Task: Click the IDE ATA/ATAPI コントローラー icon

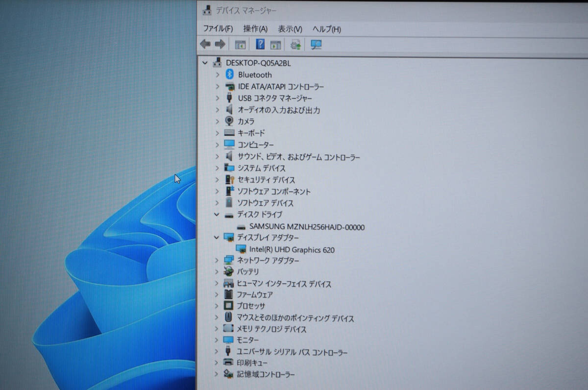Action: point(229,86)
